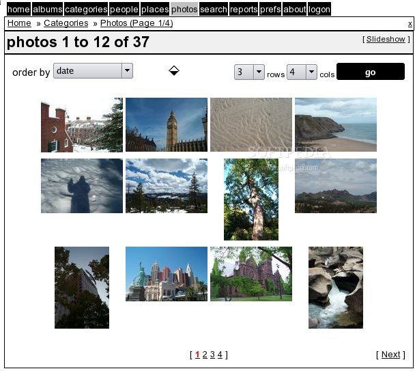Open the rocky waterfall photo
Image resolution: width=415 pixels, height=371 pixels.
tap(336, 288)
